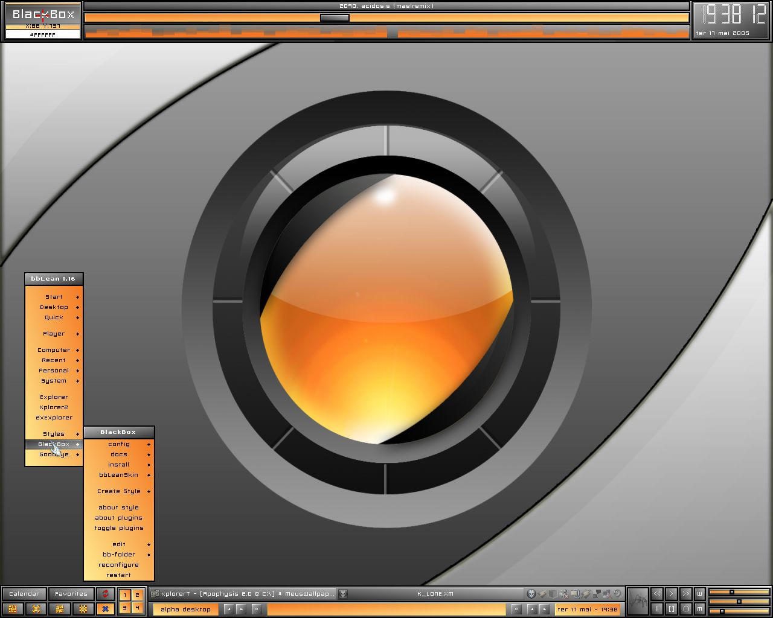Skip to next track with >> button
The height and width of the screenshot is (618, 773).
point(685,594)
